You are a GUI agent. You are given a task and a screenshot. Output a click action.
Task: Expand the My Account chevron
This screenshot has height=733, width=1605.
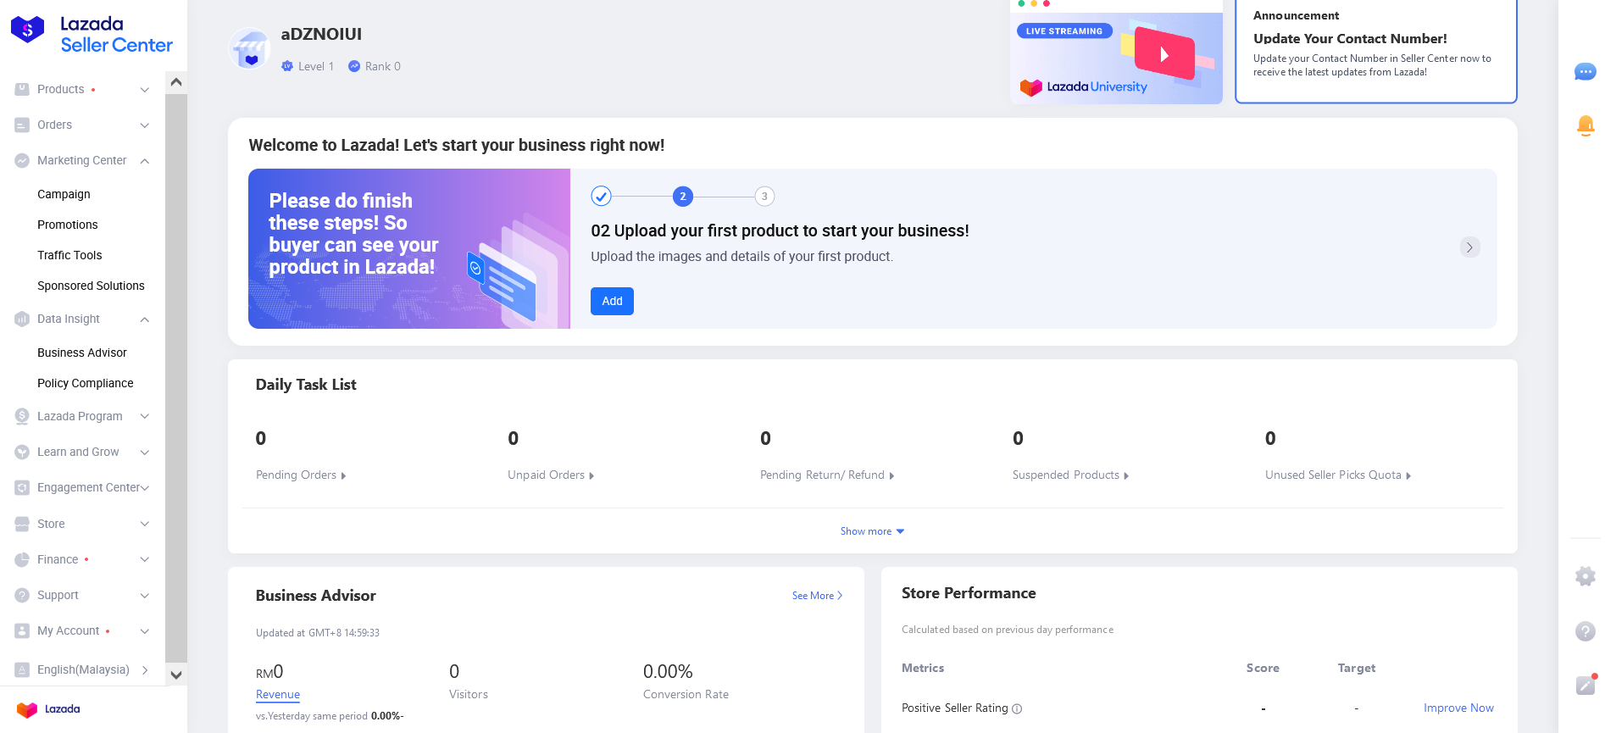pos(145,631)
